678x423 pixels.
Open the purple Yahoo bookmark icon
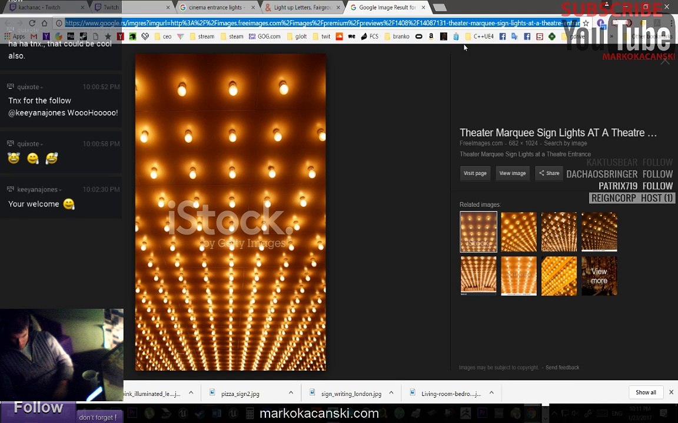46,36
